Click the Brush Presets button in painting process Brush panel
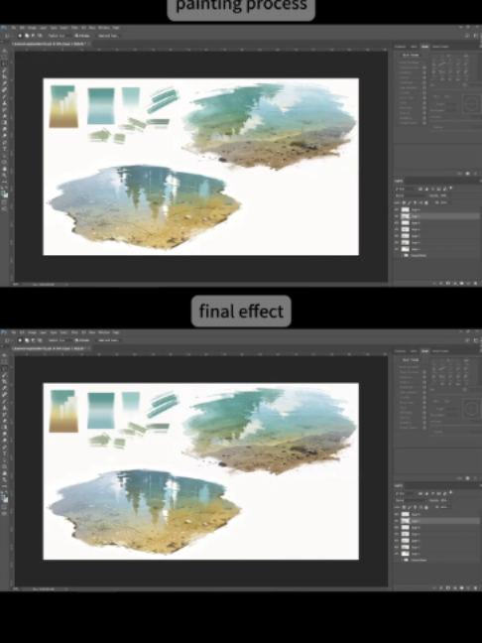The height and width of the screenshot is (643, 482). pyautogui.click(x=411, y=55)
